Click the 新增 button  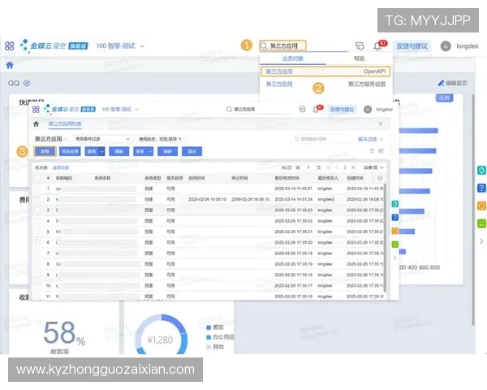click(45, 151)
